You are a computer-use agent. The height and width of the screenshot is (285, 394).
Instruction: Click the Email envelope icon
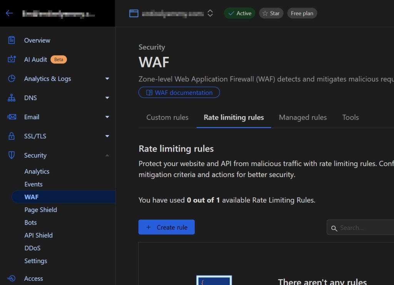click(12, 117)
